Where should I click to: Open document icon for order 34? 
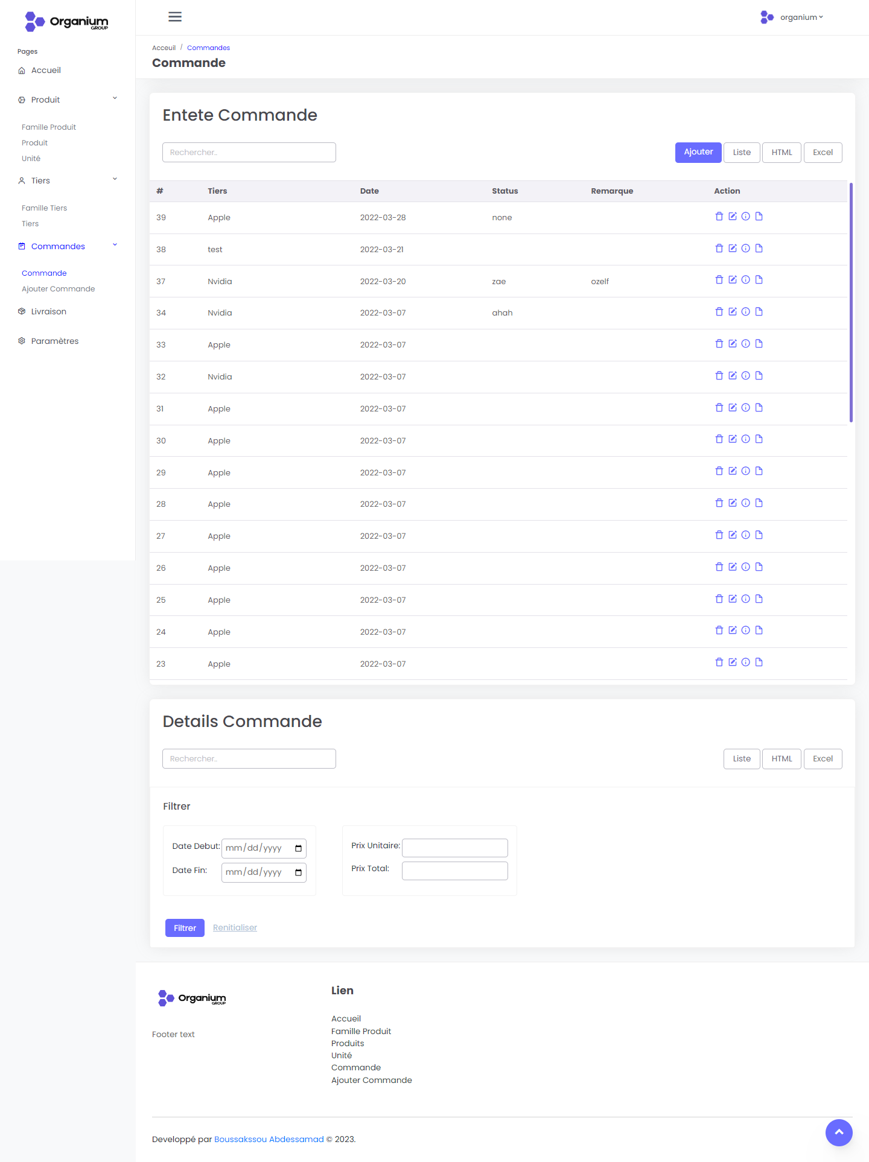click(x=759, y=312)
